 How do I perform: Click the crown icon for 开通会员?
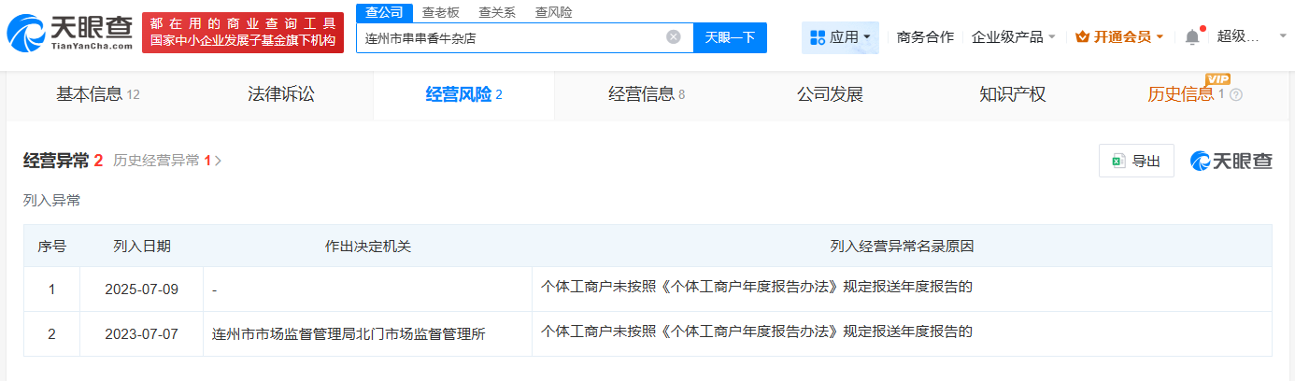click(x=1082, y=37)
